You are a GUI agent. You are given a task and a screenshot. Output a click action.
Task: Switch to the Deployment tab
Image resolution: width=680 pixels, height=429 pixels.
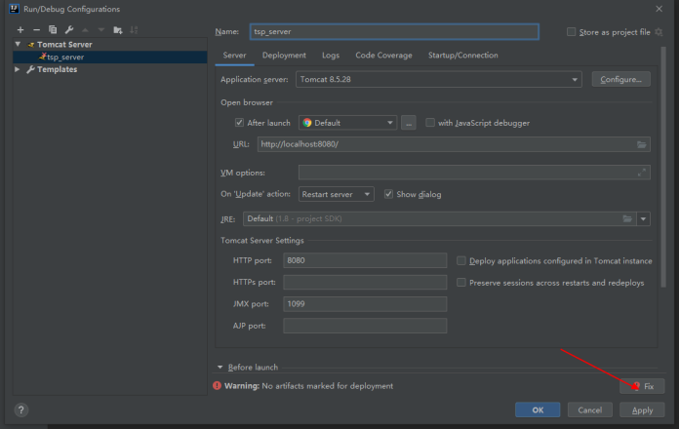(x=284, y=56)
